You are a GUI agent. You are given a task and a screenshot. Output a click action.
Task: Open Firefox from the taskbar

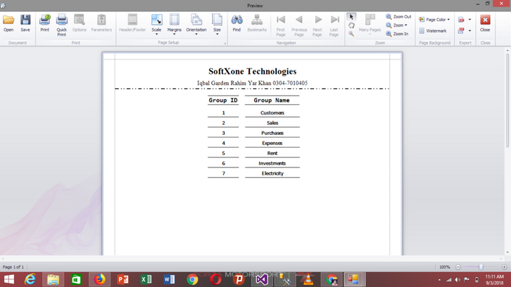(x=99, y=280)
